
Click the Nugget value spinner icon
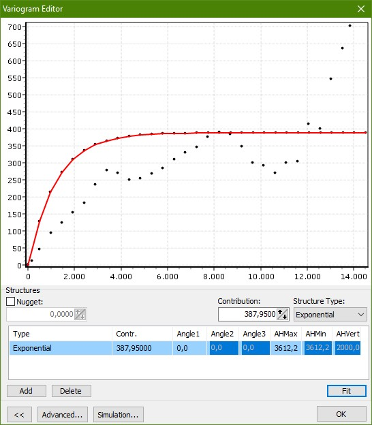point(80,314)
